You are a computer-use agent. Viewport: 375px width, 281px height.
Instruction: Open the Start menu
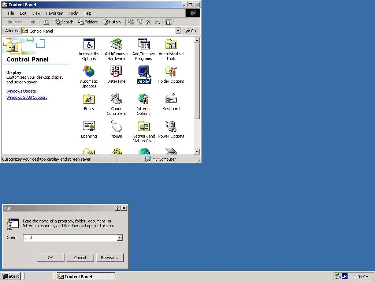coord(11,277)
